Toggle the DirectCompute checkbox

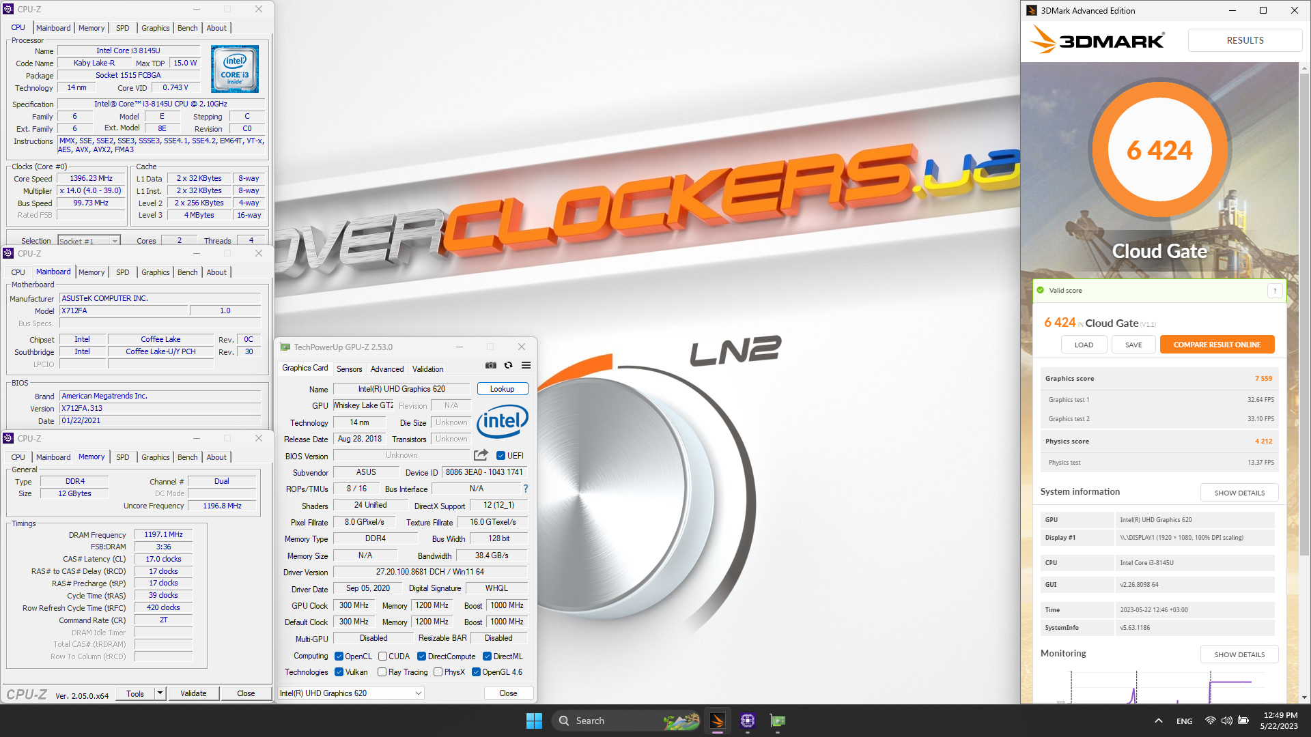tap(421, 656)
